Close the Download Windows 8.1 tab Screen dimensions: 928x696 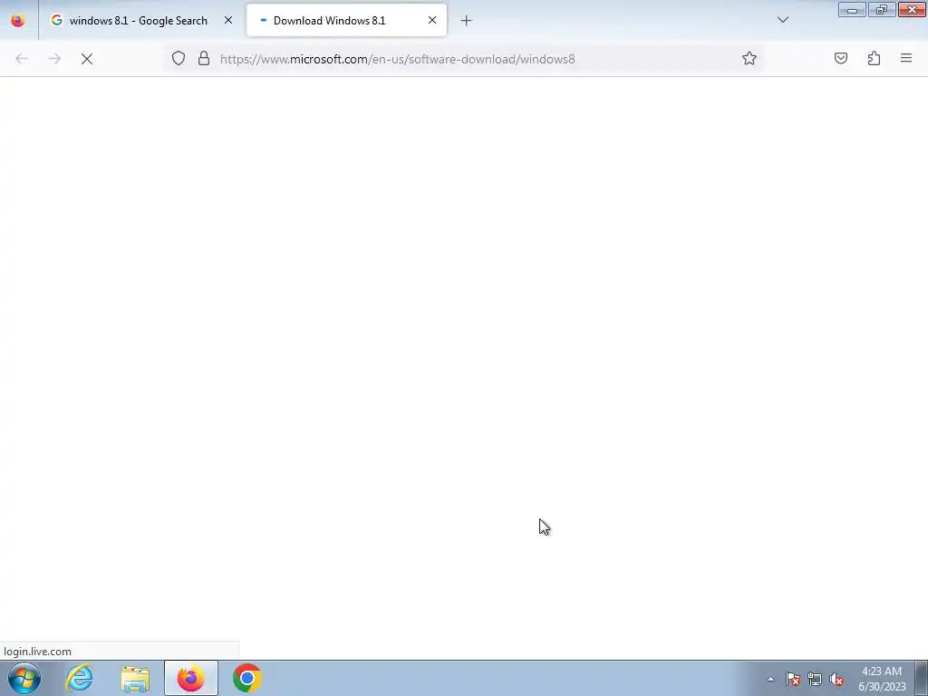coord(432,21)
